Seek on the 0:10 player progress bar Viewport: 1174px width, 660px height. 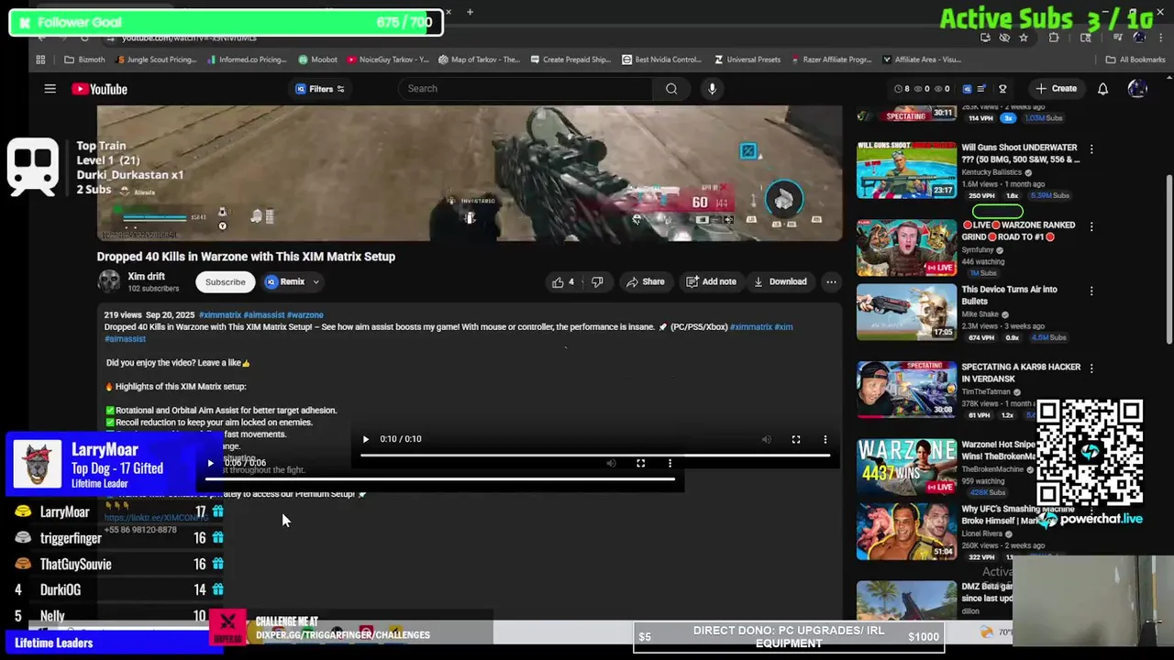point(595,455)
